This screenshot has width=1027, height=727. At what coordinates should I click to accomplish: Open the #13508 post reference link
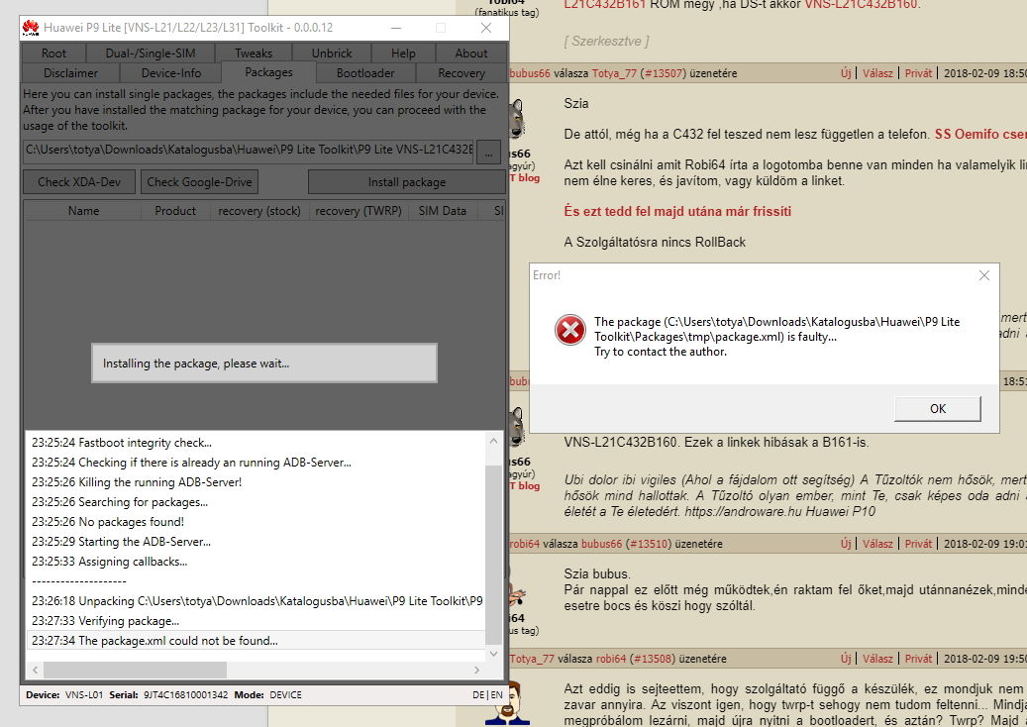[x=651, y=659]
